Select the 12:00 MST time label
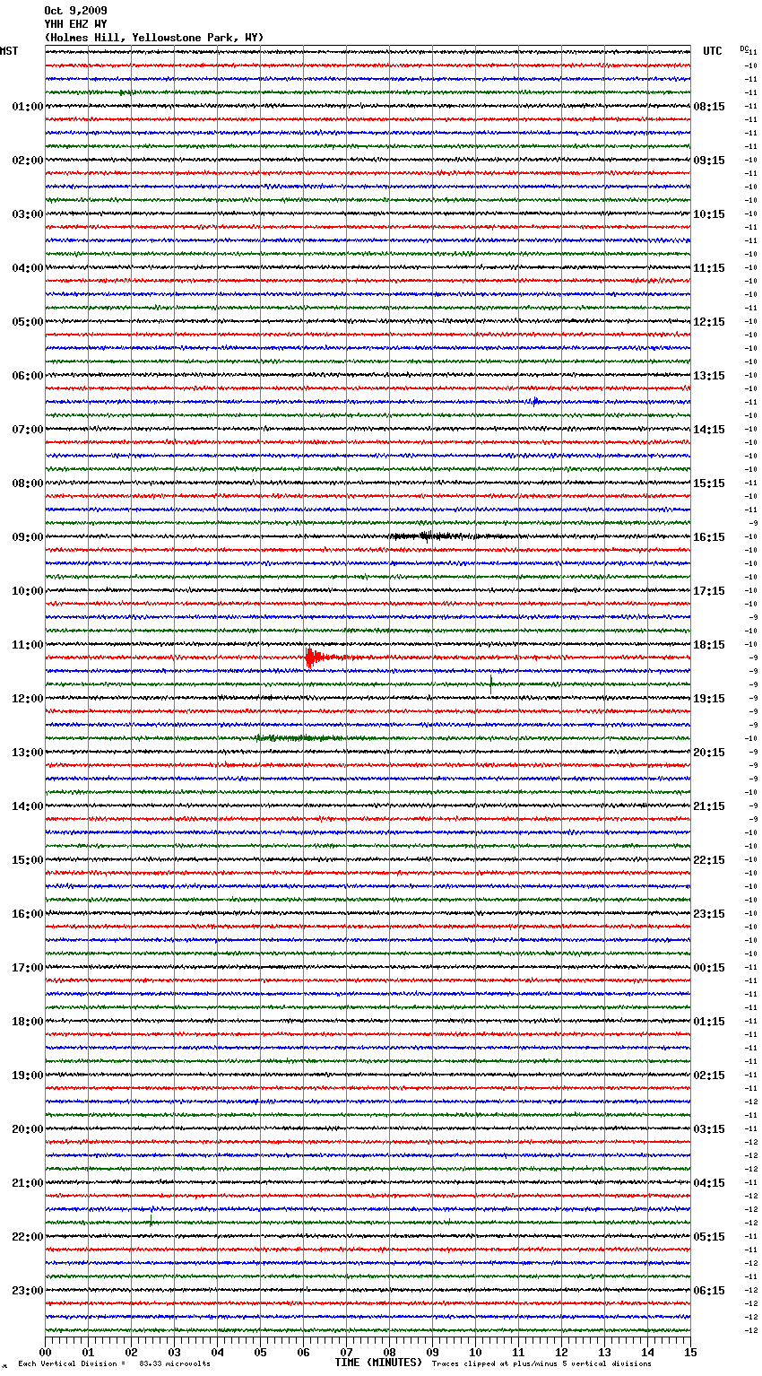Screen dimensions: 762x1376 coord(28,699)
